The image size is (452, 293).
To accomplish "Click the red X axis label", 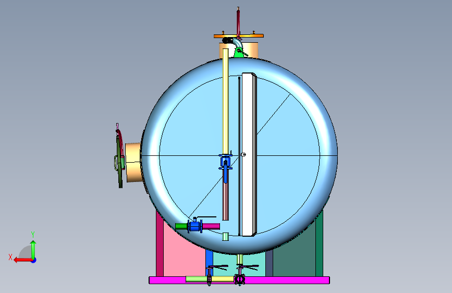I will coord(10,257).
